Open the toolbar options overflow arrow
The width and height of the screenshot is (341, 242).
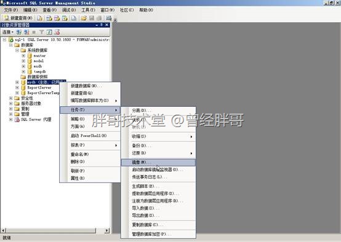(x=116, y=20)
